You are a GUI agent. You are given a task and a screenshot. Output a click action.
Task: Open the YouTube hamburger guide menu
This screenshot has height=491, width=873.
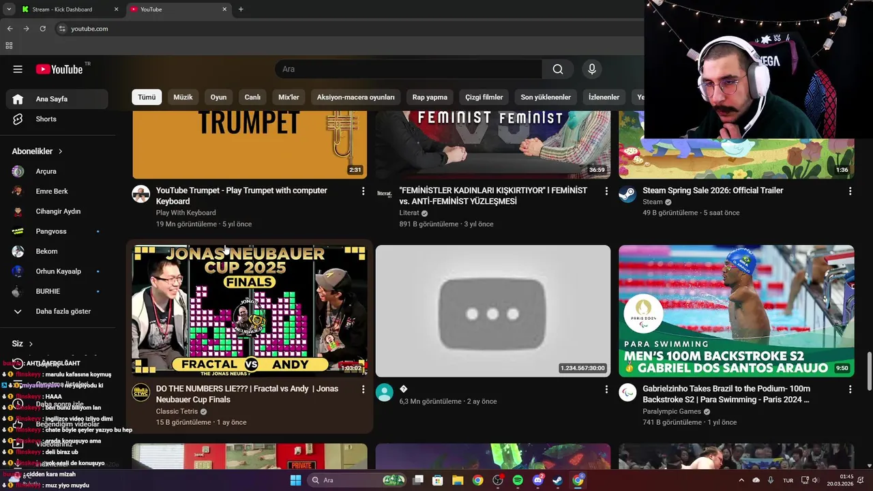(x=18, y=69)
